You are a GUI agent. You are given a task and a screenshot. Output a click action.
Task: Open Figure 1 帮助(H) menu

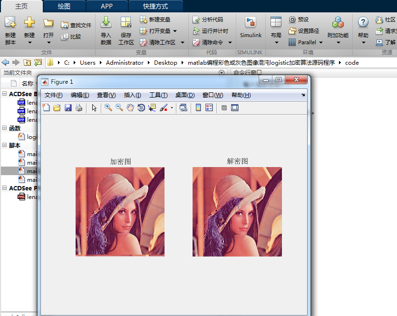point(241,95)
